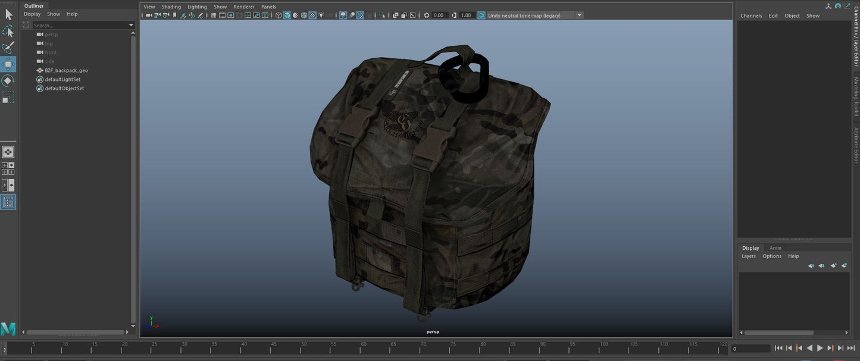The image size is (860, 361).
Task: Activate the Paint Selection tool
Action: (8, 48)
